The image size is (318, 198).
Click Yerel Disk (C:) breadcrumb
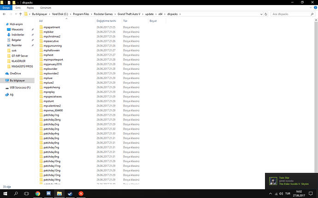(x=60, y=14)
